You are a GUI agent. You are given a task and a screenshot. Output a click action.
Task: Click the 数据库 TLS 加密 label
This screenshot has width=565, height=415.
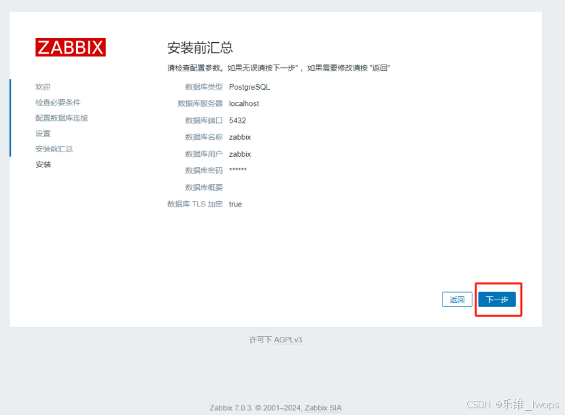tap(195, 204)
